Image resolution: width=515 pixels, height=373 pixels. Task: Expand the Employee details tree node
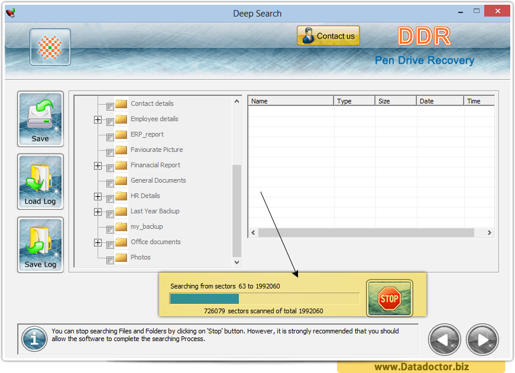coord(98,119)
